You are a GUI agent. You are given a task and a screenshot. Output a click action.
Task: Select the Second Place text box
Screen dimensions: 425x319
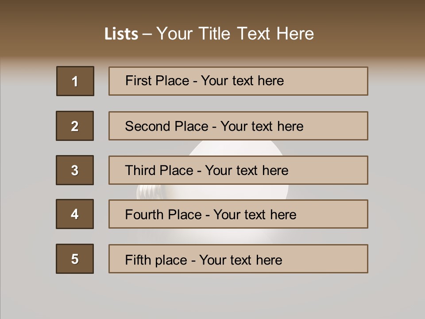pyautogui.click(x=238, y=126)
